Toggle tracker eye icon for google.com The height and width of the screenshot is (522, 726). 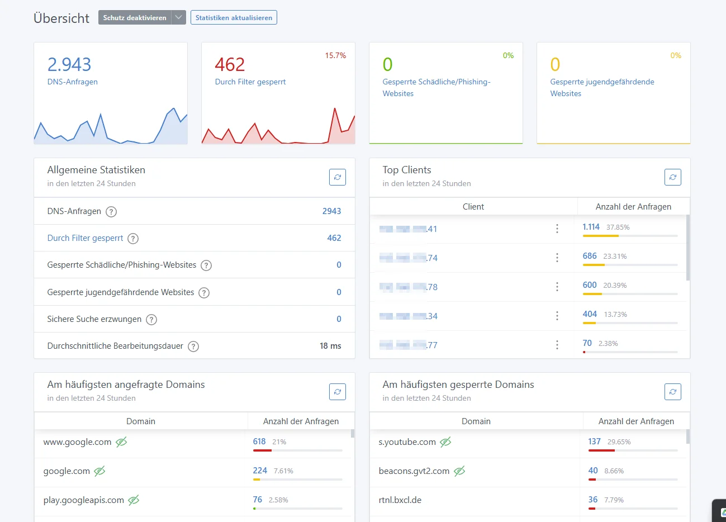[x=99, y=471]
